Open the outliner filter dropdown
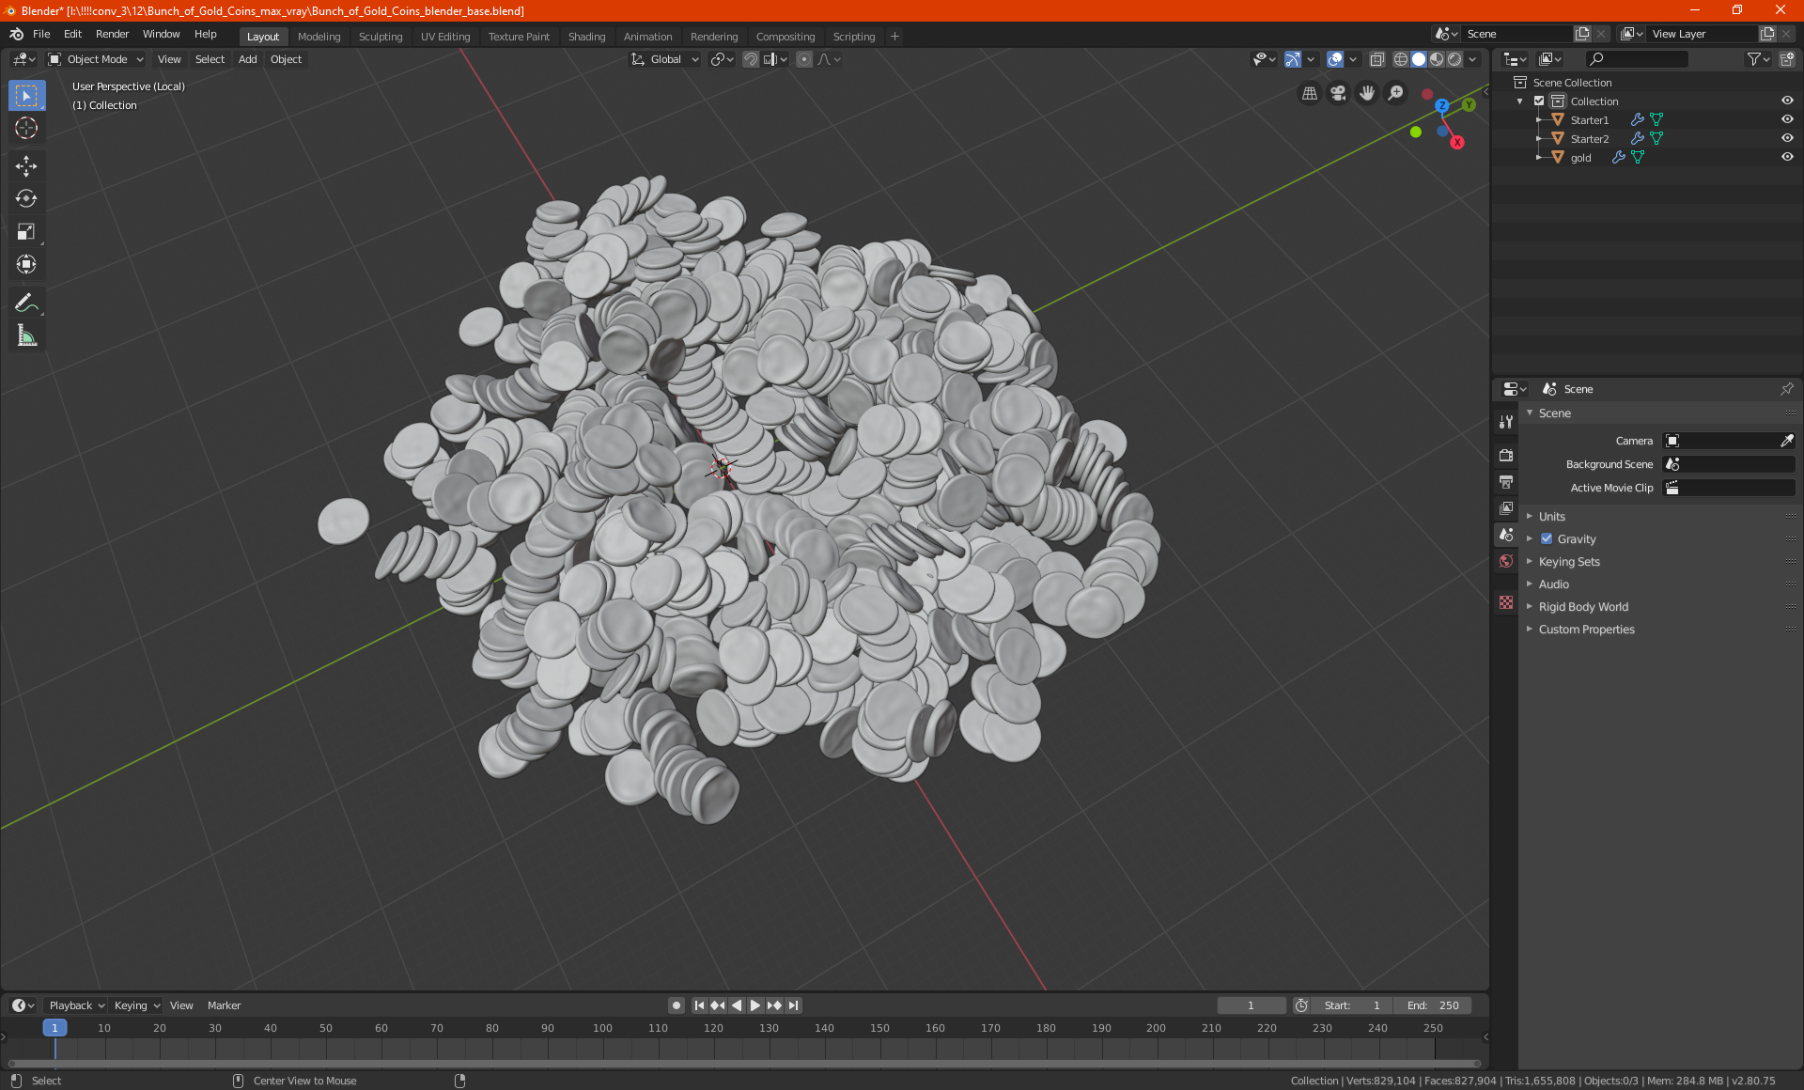Screen dimensions: 1804x1090 tap(1757, 59)
